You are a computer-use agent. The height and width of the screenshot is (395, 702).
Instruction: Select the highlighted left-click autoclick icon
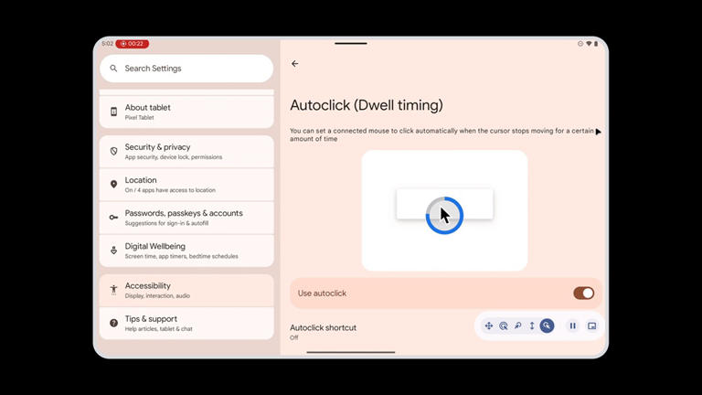(547, 326)
